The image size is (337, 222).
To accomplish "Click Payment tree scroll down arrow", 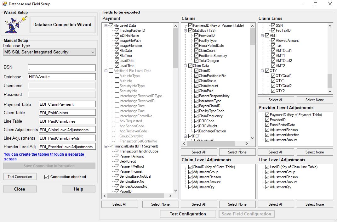I will 176,191.
